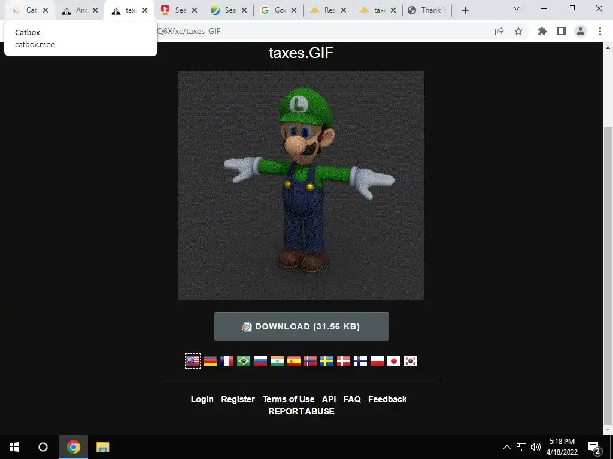The width and height of the screenshot is (613, 459).
Task: Open the Chrome three-dot menu
Action: pos(600,31)
